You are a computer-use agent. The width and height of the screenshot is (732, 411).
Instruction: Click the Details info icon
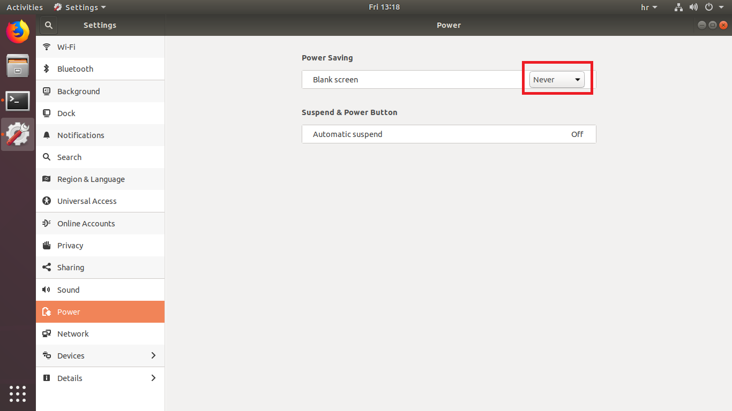[47, 378]
